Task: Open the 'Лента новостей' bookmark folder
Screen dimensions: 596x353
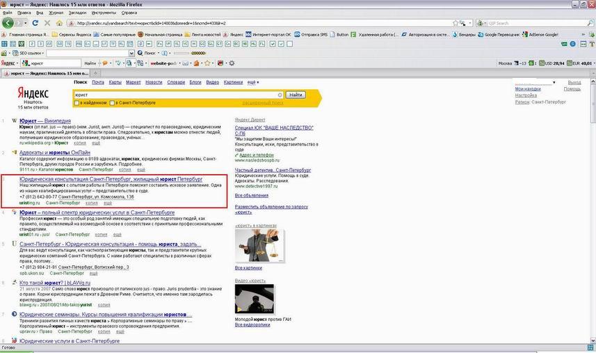Action: [x=202, y=35]
